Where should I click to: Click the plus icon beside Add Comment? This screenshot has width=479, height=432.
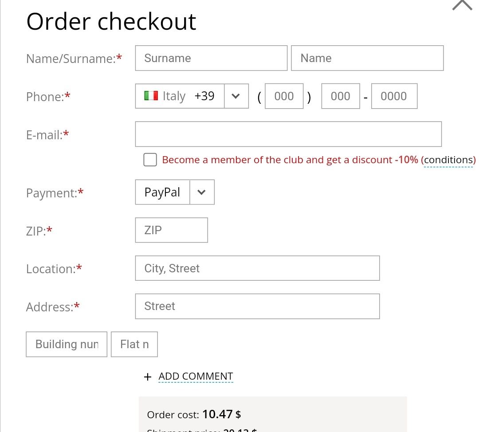[148, 377]
